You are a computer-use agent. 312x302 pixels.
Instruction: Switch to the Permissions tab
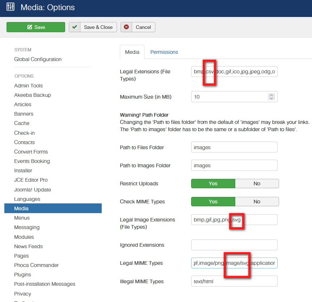pyautogui.click(x=164, y=52)
